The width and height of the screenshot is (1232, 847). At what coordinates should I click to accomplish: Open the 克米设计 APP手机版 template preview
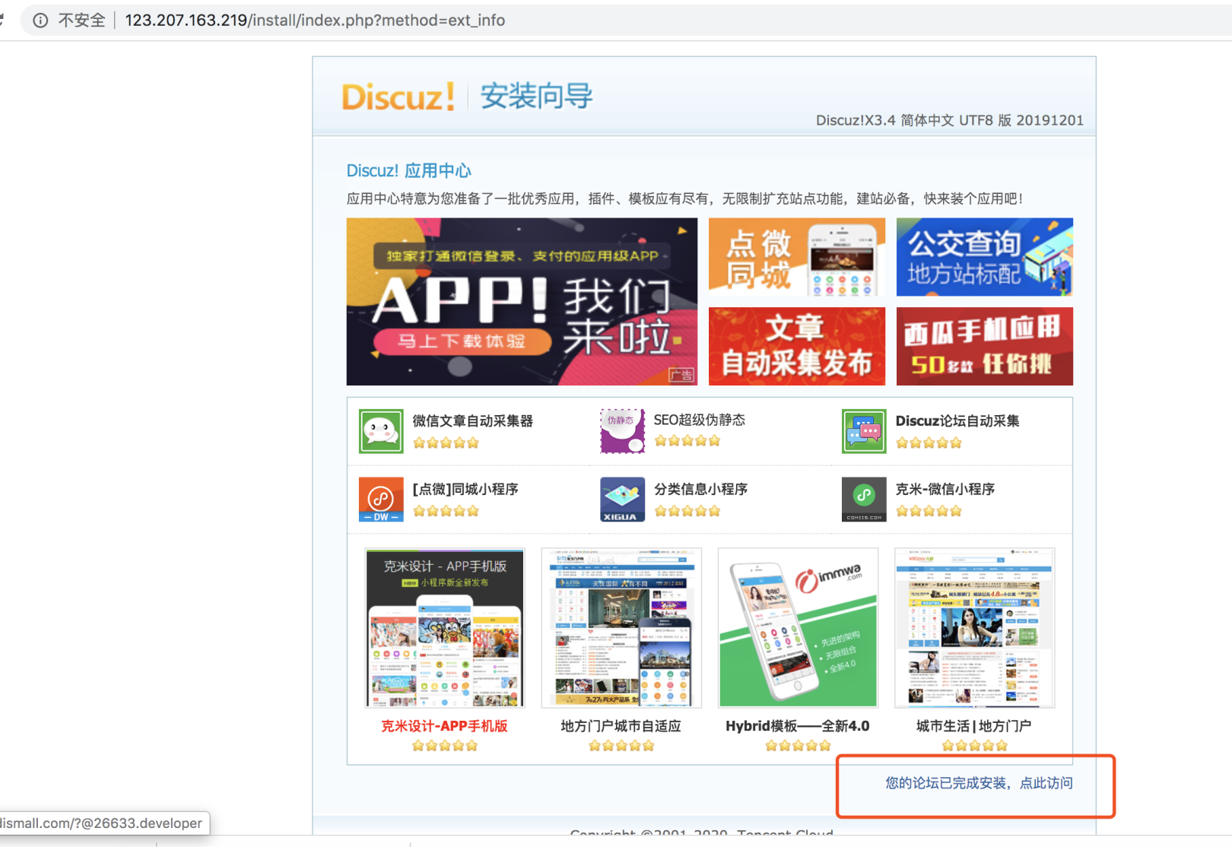[x=445, y=628]
